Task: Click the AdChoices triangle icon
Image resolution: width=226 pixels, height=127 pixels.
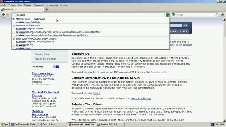Action: (x=43, y=67)
